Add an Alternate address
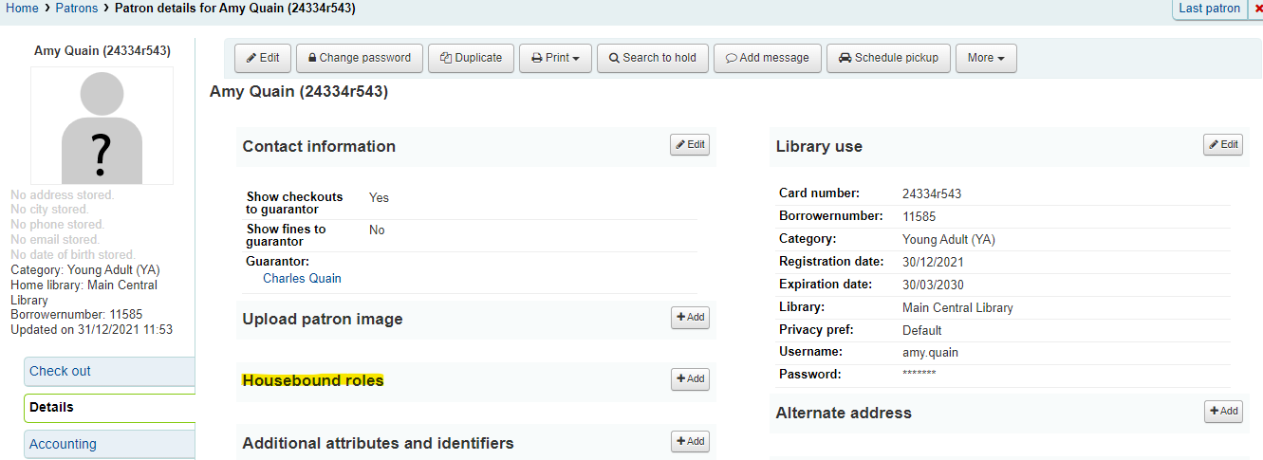The image size is (1263, 460). (x=1223, y=412)
